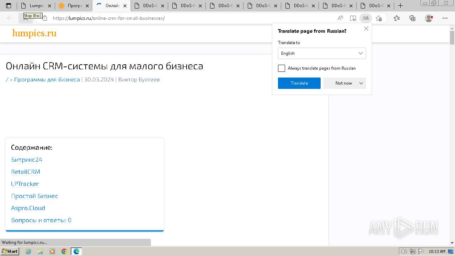Launch Chrome from taskbar
The height and width of the screenshot is (256, 455).
pyautogui.click(x=64, y=251)
